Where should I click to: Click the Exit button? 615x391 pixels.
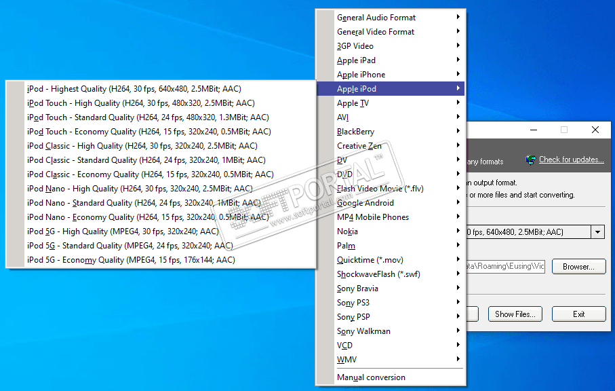(578, 314)
